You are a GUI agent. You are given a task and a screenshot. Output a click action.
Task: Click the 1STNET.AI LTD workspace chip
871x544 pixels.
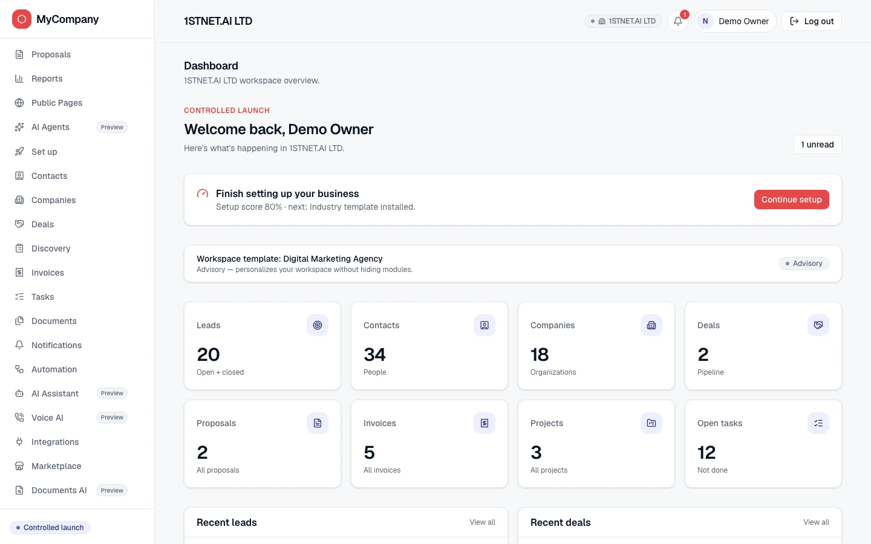[623, 21]
